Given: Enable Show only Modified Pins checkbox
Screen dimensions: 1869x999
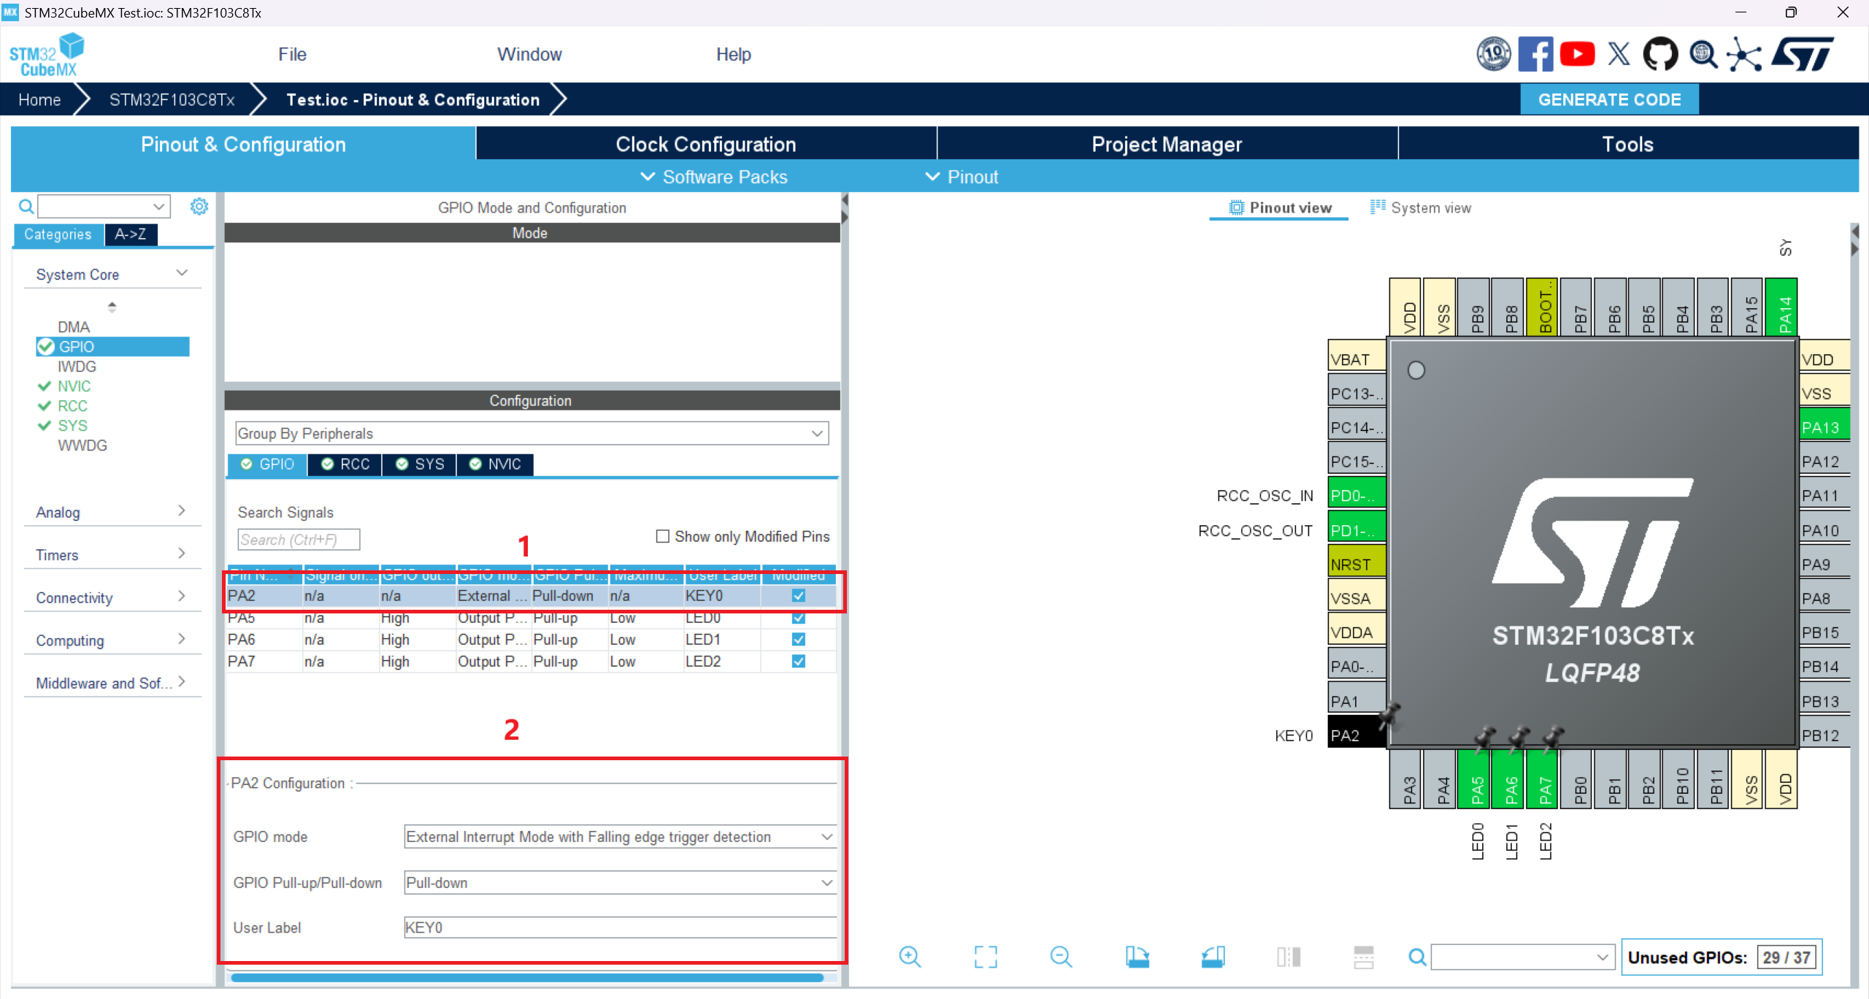Looking at the screenshot, I should [663, 537].
